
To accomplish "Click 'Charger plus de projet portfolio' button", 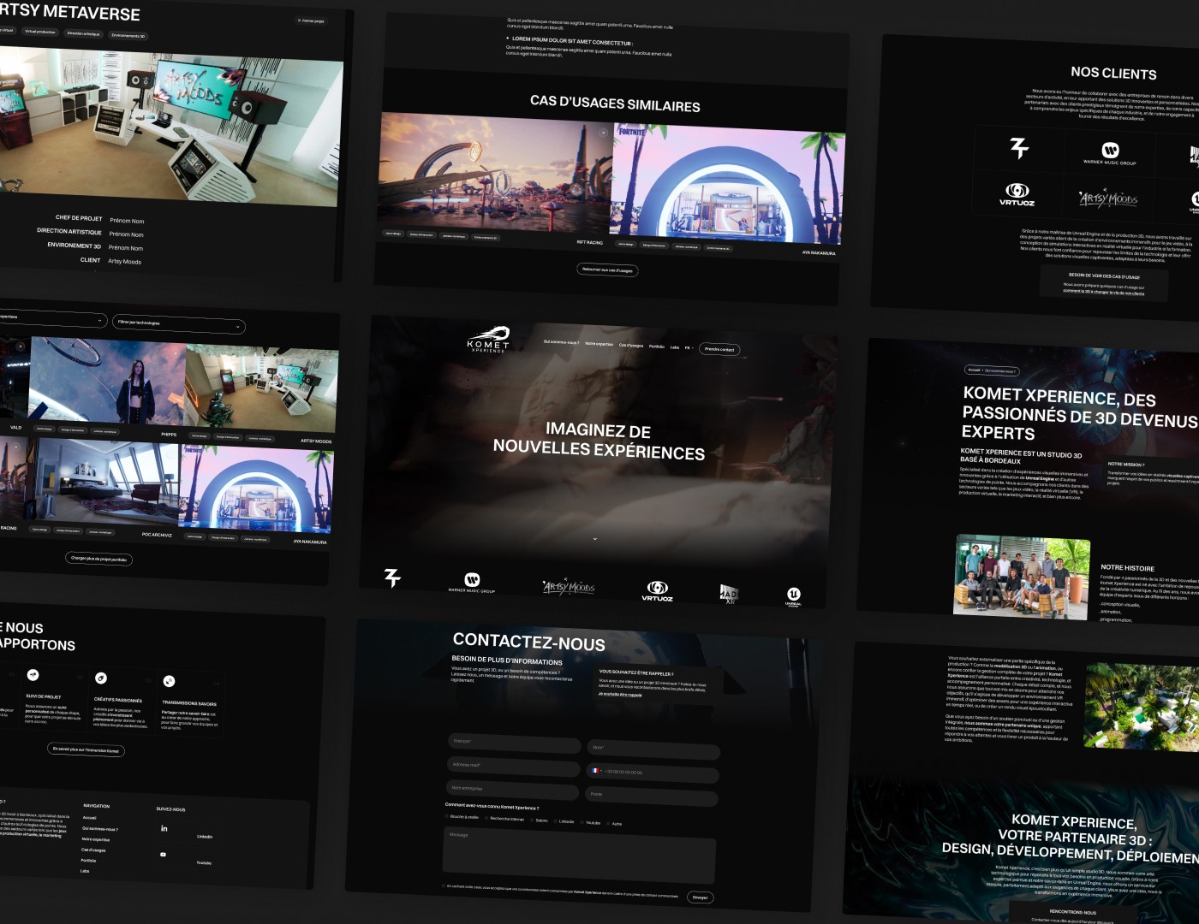I will coord(98,559).
